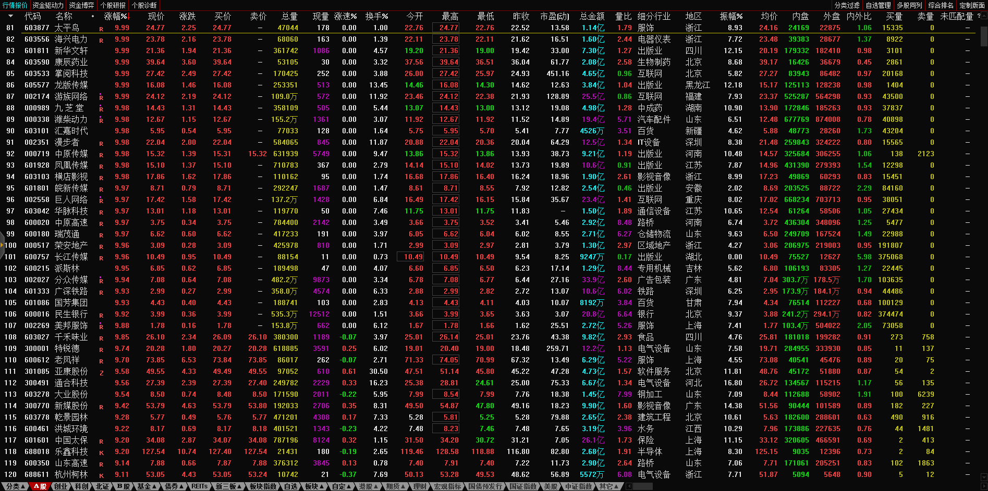This screenshot has width=988, height=491.
Task: Switch to the 资金驱动力 tab
Action: click(x=48, y=5)
